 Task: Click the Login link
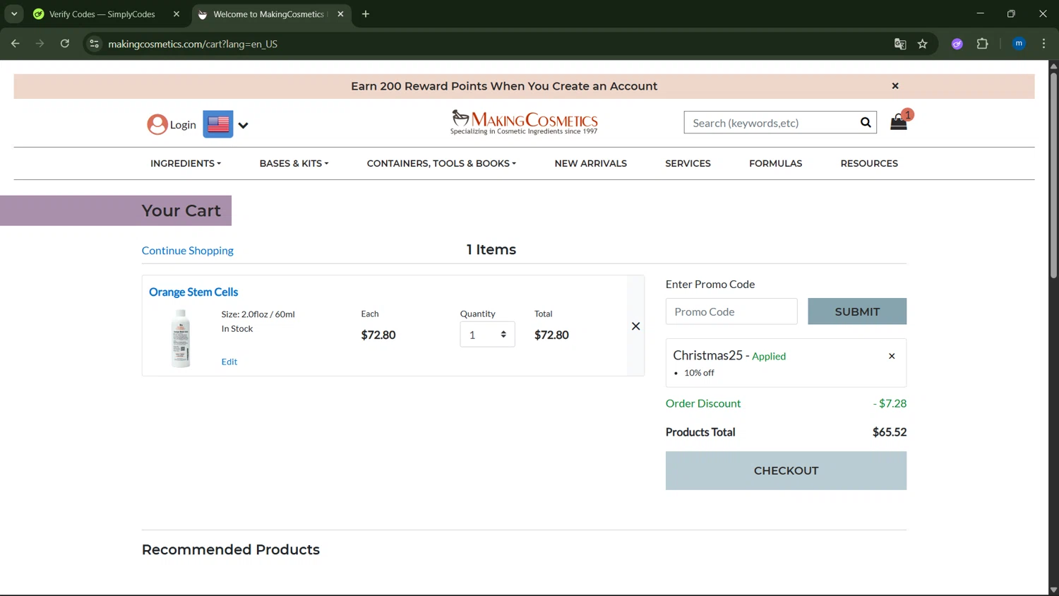[x=183, y=125]
